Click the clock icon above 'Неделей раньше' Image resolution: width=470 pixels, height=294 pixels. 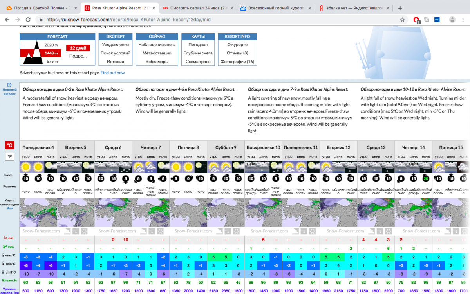(9, 85)
